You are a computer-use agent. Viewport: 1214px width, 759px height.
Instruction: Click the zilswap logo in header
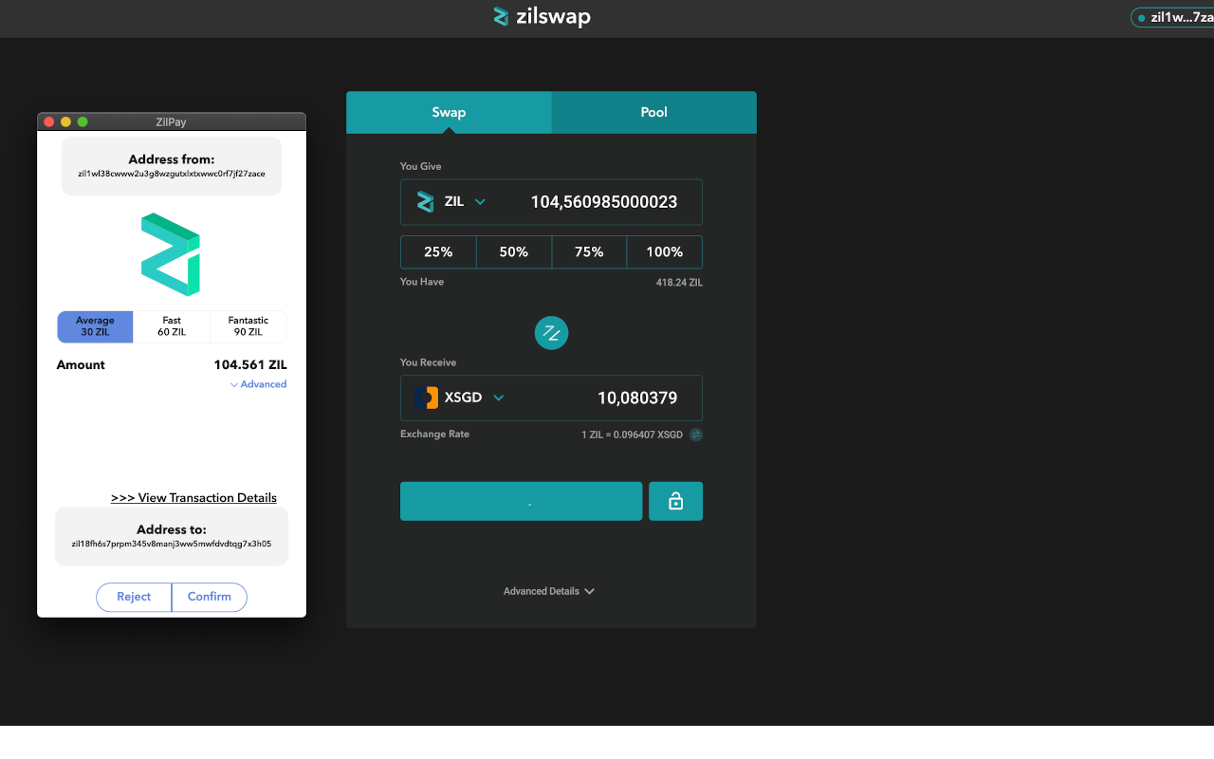pyautogui.click(x=542, y=16)
